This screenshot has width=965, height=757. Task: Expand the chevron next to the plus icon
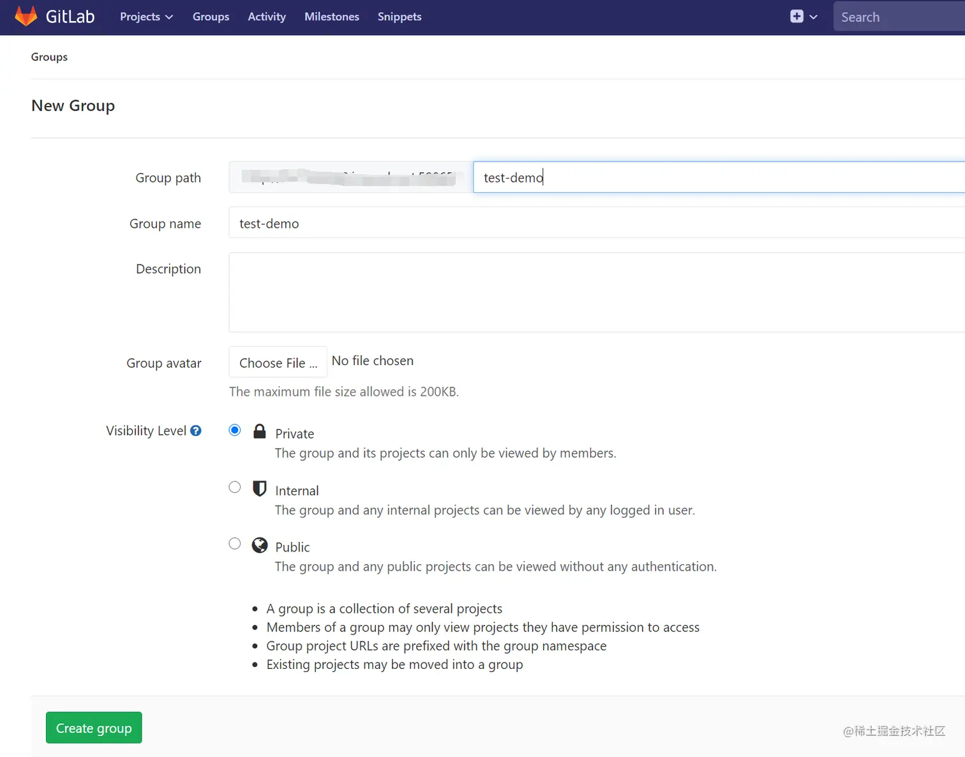(x=813, y=17)
